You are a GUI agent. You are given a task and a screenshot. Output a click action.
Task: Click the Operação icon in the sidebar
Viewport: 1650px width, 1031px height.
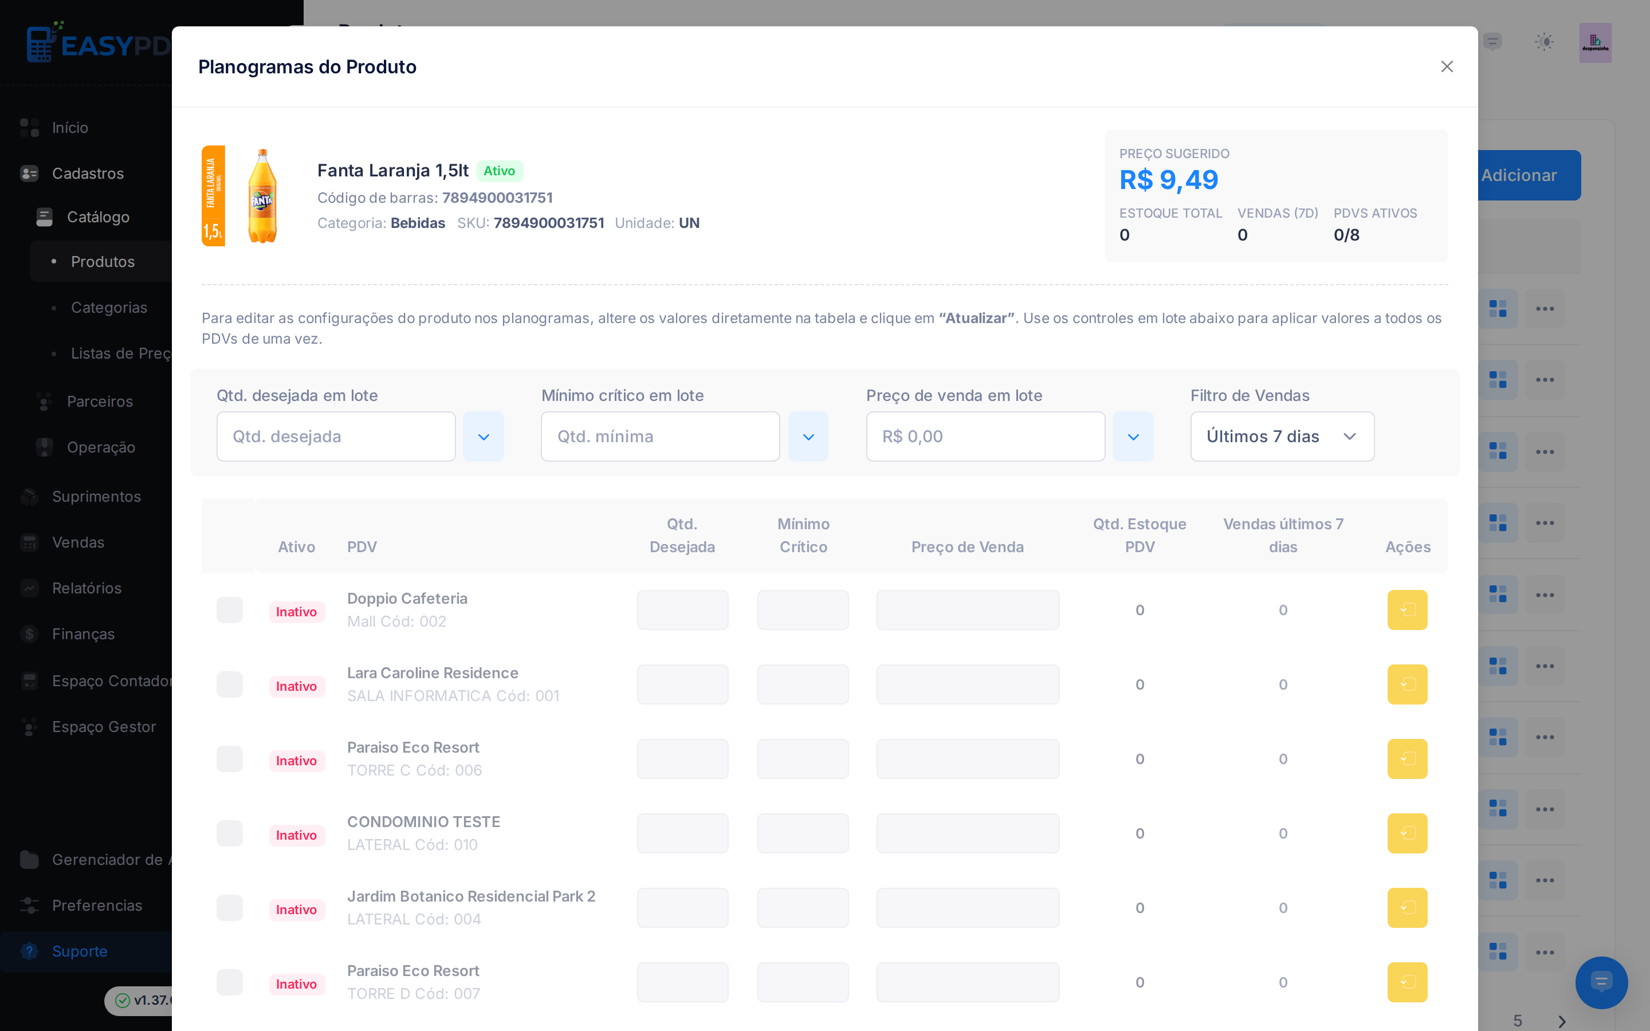44,447
